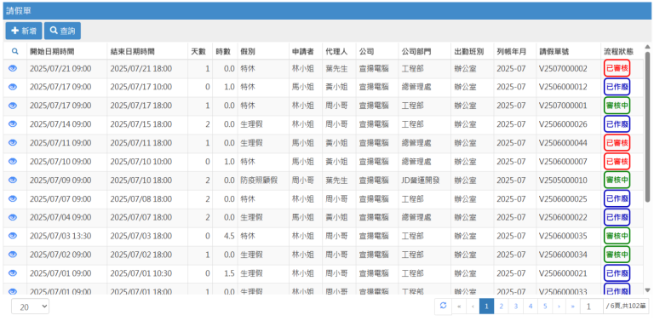The width and height of the screenshot is (654, 321).
Task: Click 防疫照顧假 leave type cell
Action: 259,181
